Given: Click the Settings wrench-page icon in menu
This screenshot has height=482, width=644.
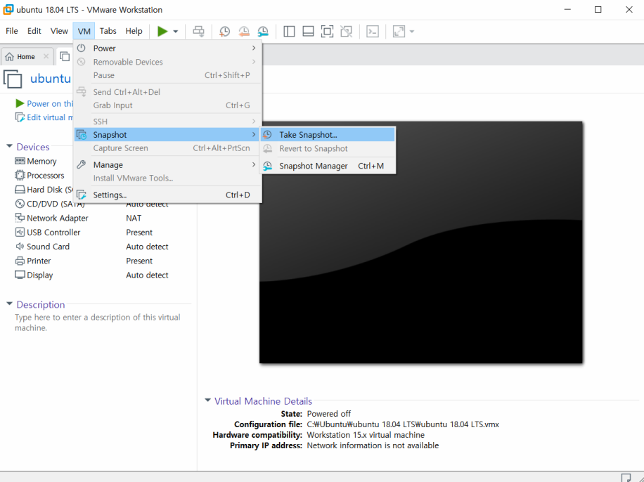Looking at the screenshot, I should tap(82, 195).
